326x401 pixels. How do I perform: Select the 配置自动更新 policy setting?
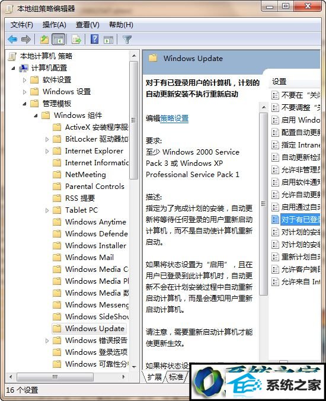301,132
